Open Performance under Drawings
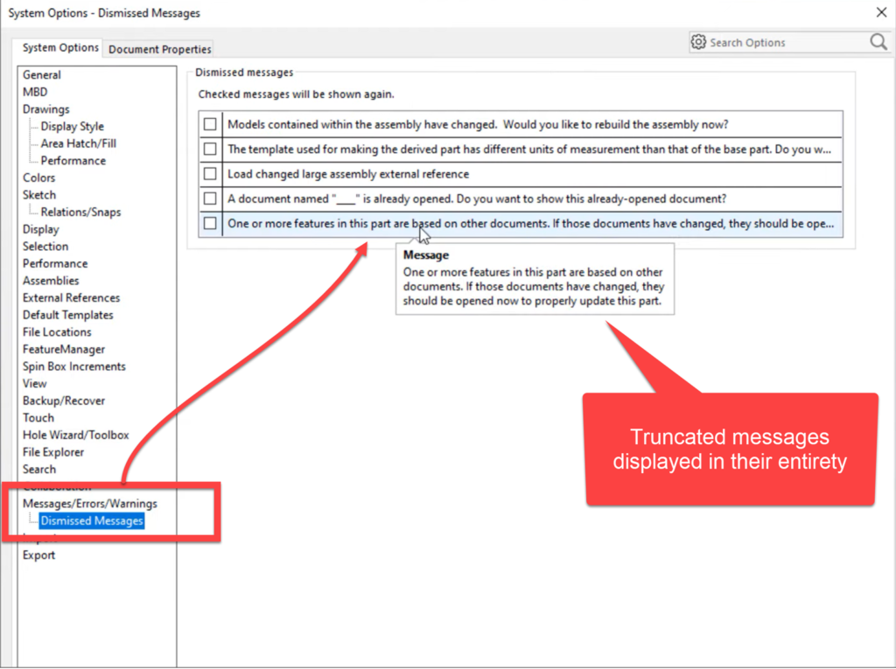The height and width of the screenshot is (669, 896). pyautogui.click(x=73, y=161)
